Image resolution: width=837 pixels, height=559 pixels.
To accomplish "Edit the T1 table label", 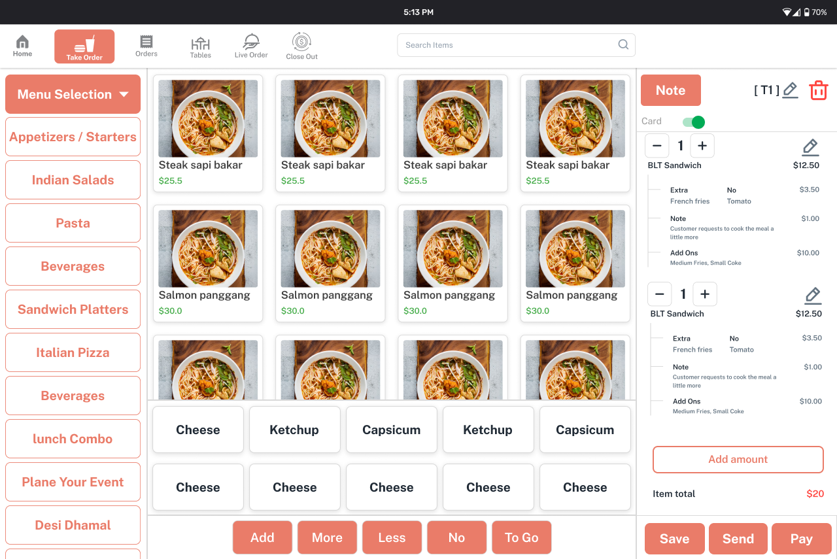I will 790,90.
